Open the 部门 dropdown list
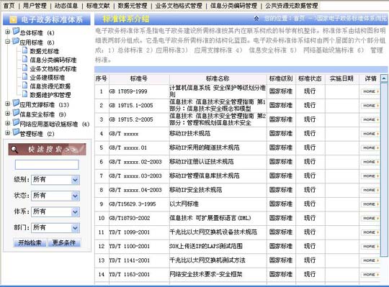The height and width of the screenshot is (287, 389). coord(75,227)
